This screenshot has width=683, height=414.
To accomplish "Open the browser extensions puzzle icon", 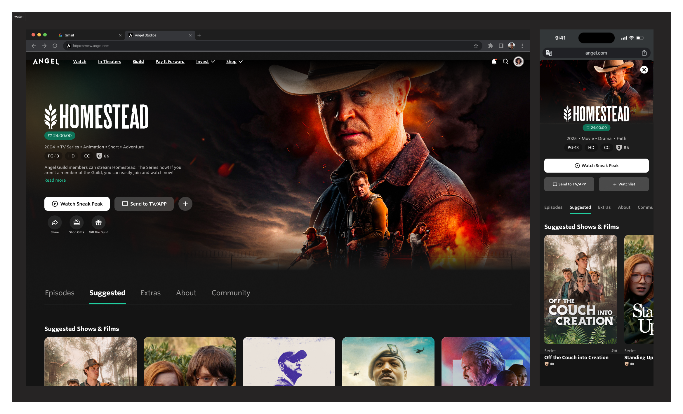I will click(x=491, y=46).
